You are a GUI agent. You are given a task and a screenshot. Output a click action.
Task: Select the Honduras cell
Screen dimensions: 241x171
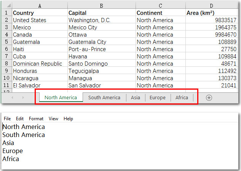[40, 71]
